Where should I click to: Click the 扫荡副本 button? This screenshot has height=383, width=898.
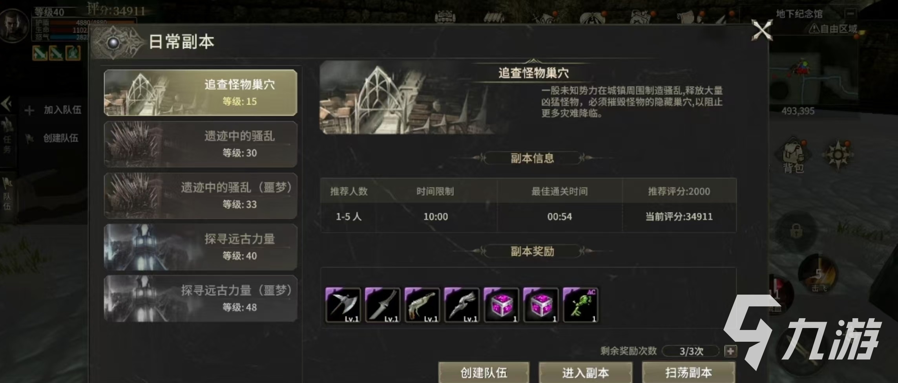[688, 372]
